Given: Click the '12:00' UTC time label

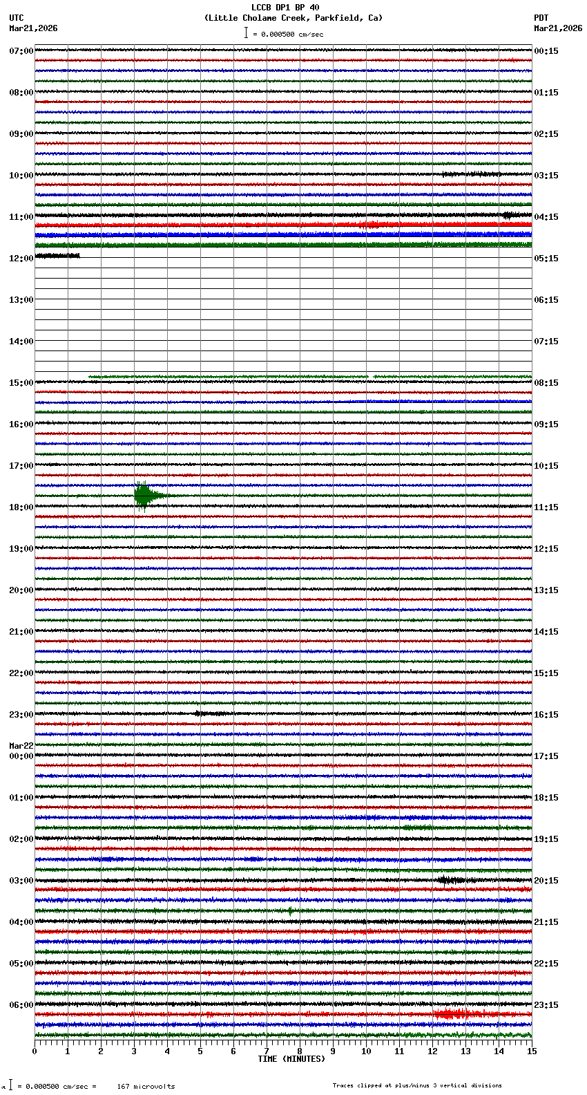Looking at the screenshot, I should [21, 259].
